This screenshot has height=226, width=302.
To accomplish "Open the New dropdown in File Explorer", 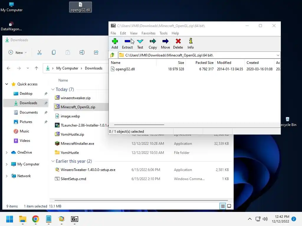I will (x=18, y=52).
